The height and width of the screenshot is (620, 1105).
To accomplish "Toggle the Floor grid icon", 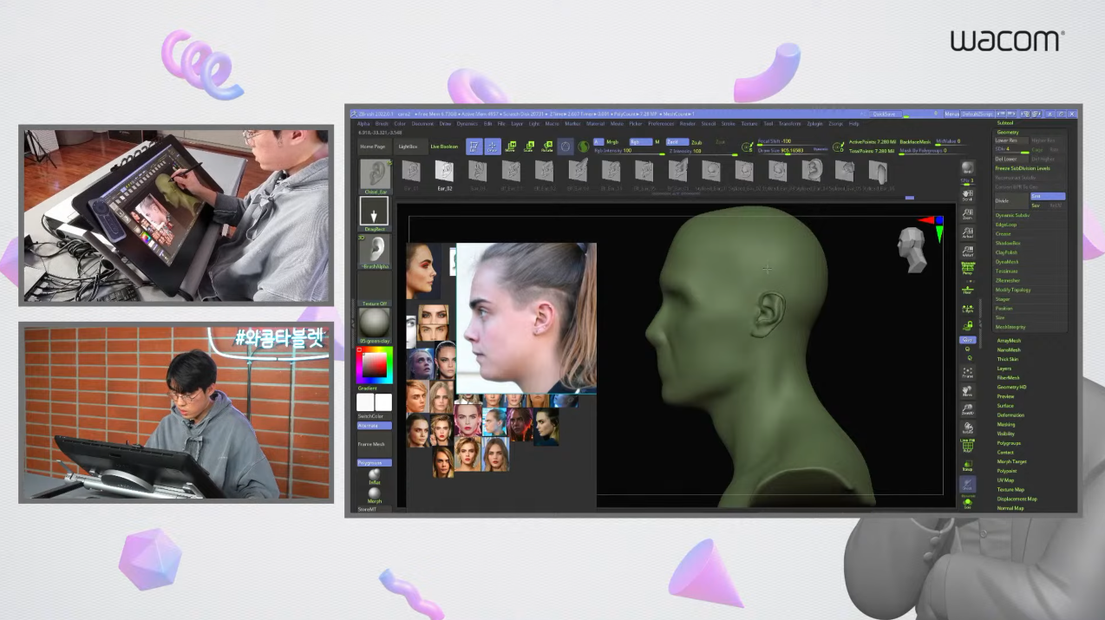I will point(968,290).
